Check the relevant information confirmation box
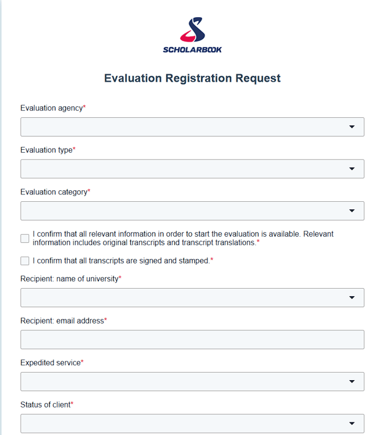 click(x=25, y=238)
